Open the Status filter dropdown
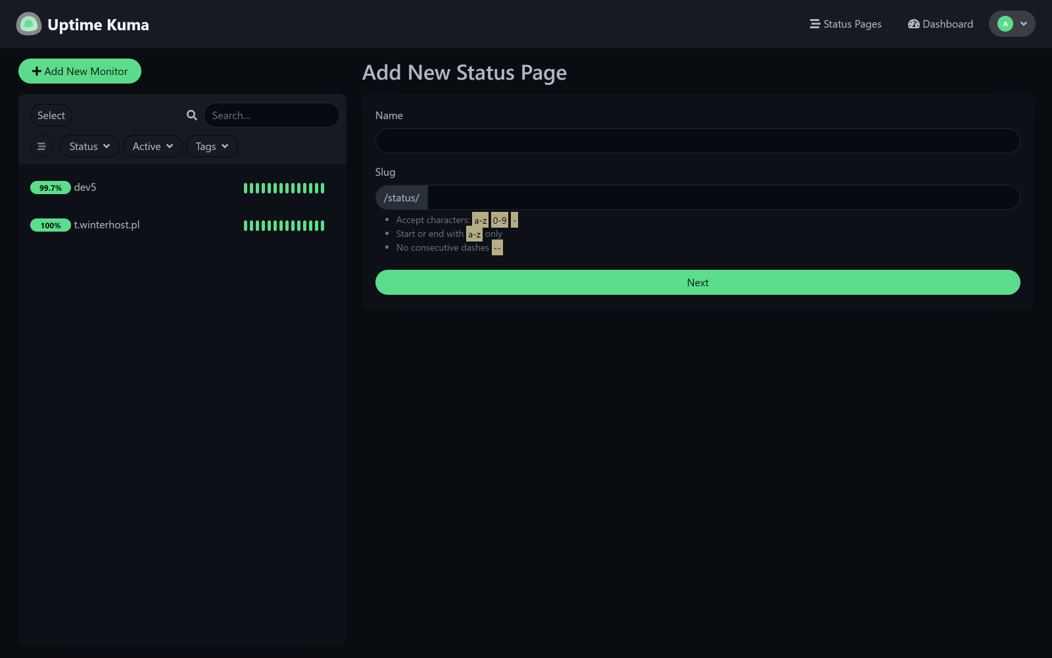This screenshot has width=1052, height=658. [89, 146]
